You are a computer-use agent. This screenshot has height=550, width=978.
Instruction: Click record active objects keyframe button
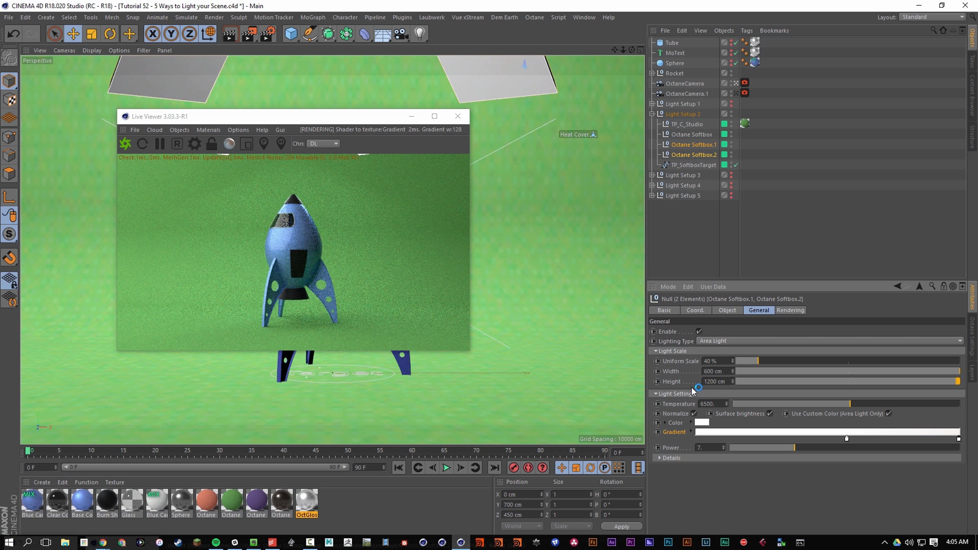tap(514, 468)
